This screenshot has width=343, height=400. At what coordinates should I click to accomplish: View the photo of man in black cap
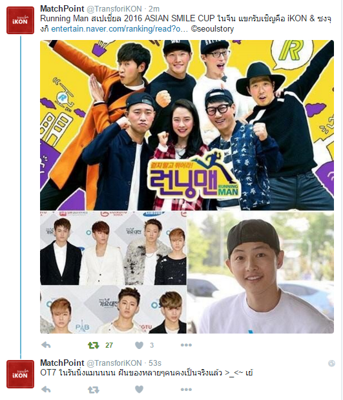click(x=260, y=272)
